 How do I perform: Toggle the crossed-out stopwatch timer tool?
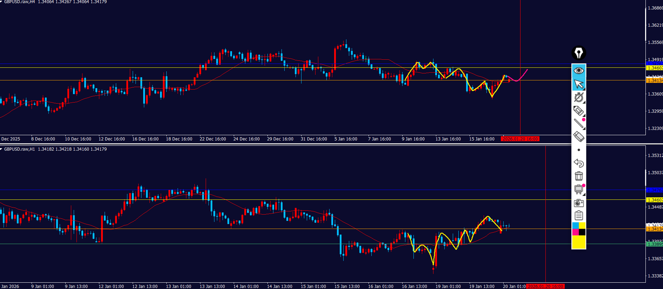click(578, 97)
